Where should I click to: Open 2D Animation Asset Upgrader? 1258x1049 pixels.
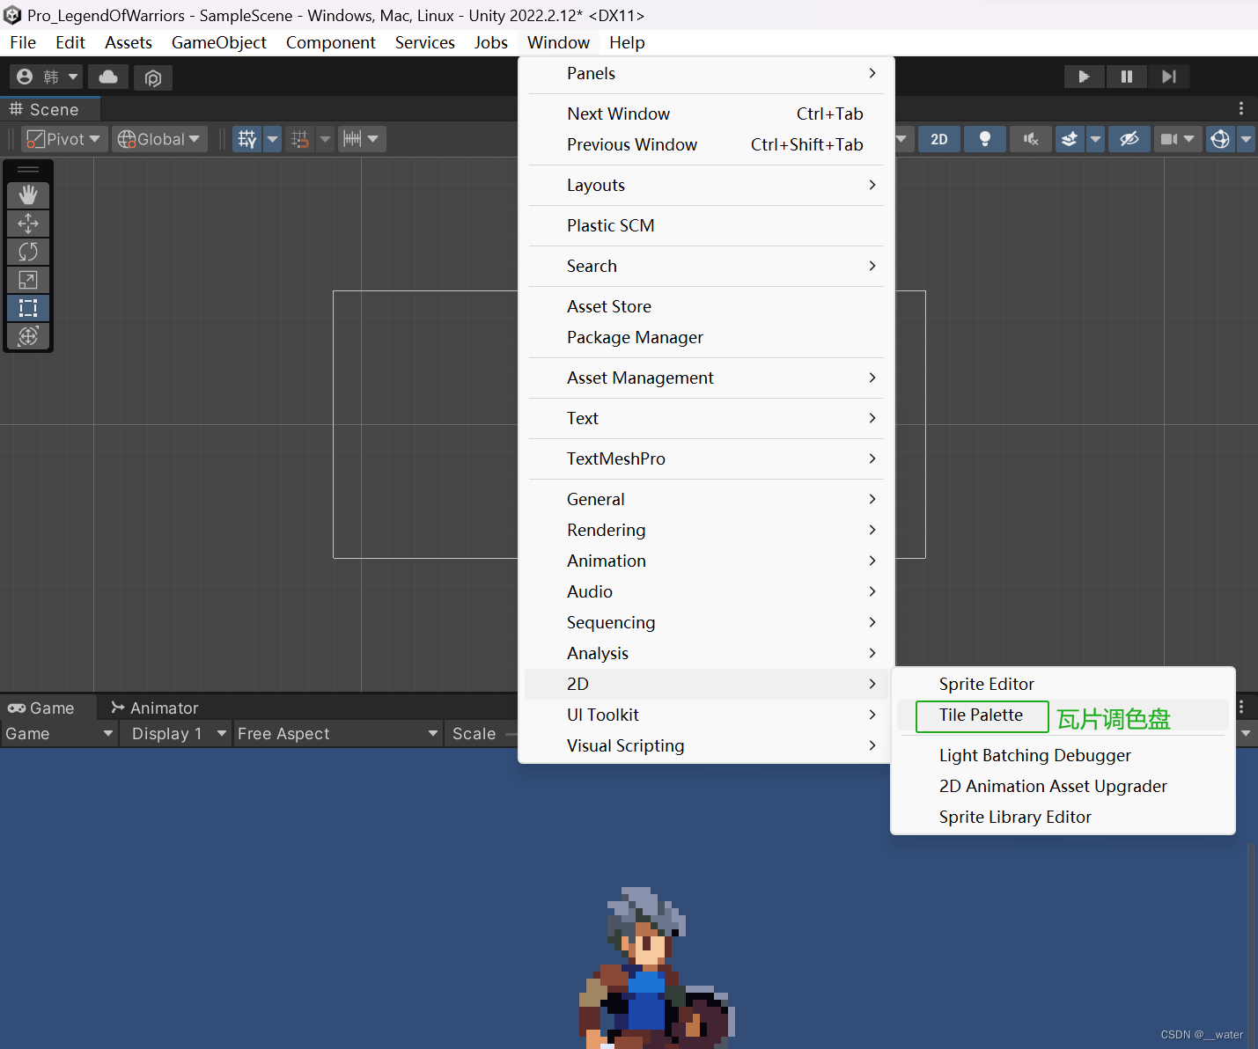pos(1062,786)
